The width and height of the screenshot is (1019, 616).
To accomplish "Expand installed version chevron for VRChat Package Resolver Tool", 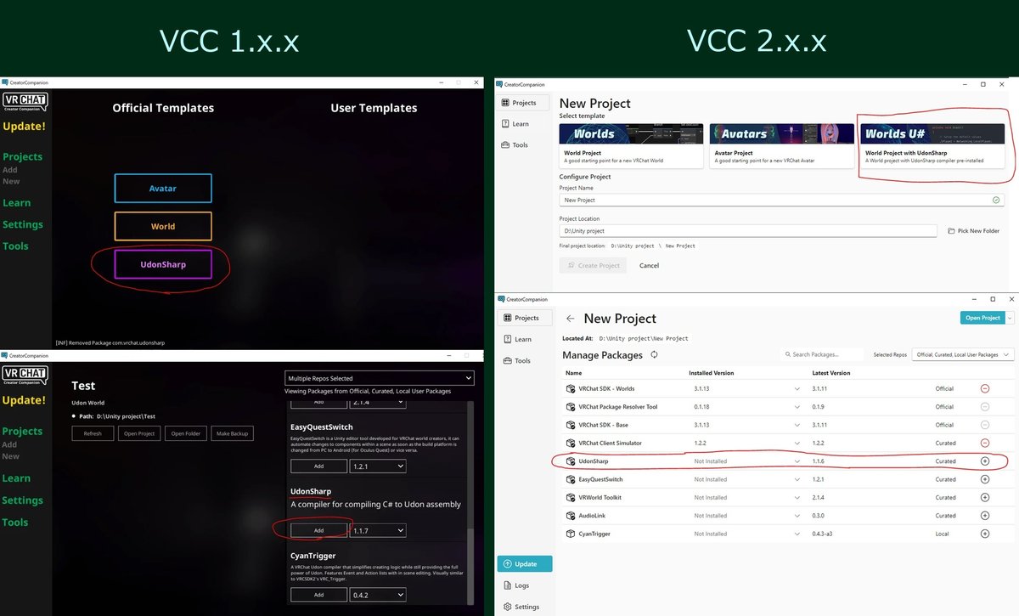I will (797, 407).
